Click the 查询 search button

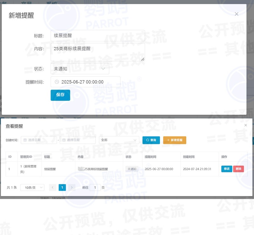151,140
